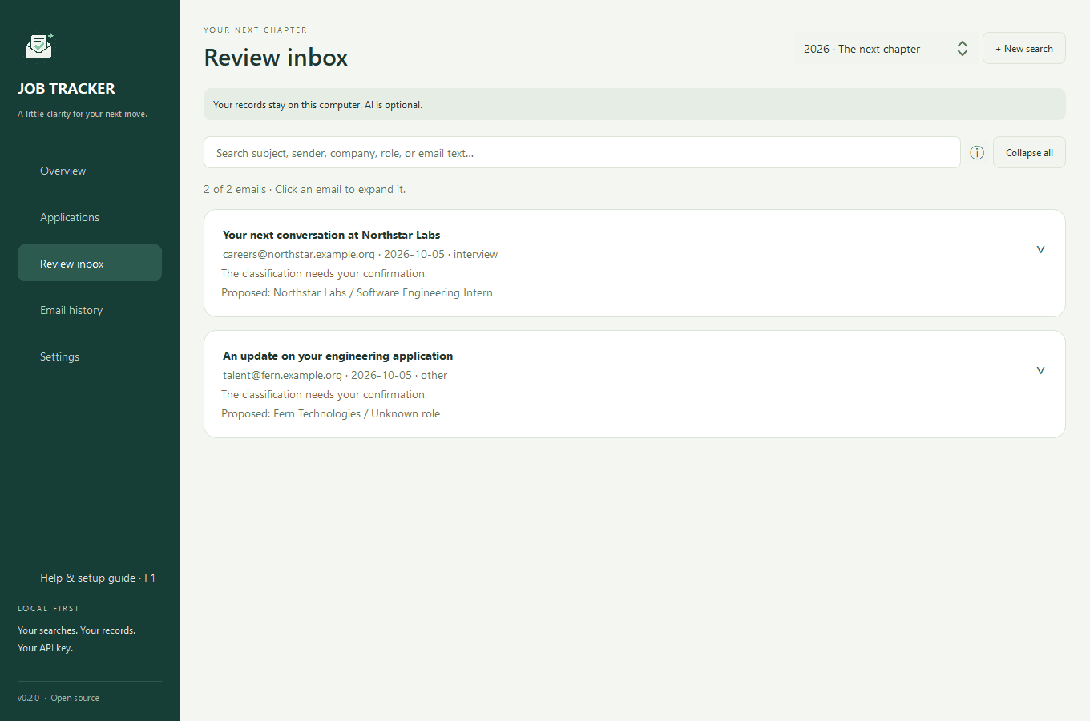1090x721 pixels.
Task: Click the '2 of 2 emails' count text
Action: 235,190
